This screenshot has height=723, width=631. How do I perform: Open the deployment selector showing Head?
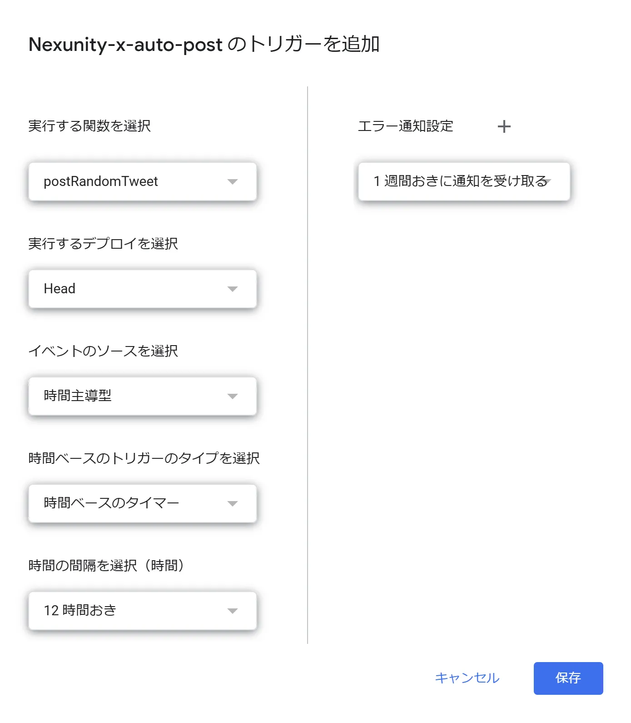142,289
